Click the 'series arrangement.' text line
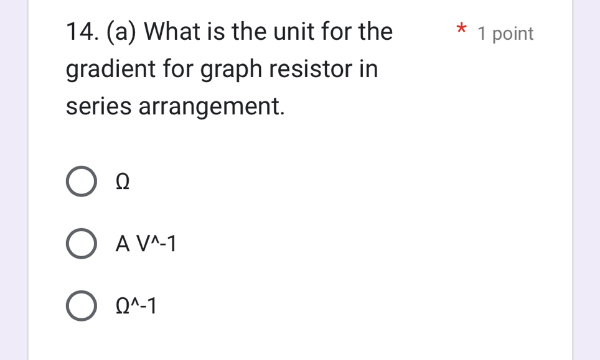 (176, 106)
